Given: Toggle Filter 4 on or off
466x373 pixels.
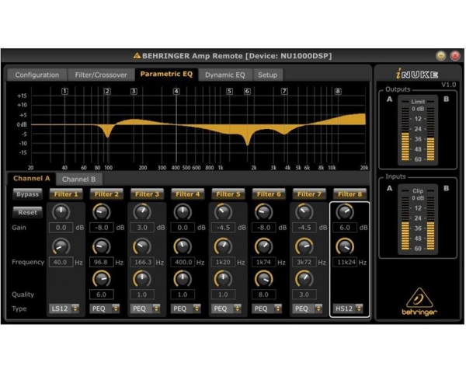Looking at the screenshot, I should [x=187, y=194].
